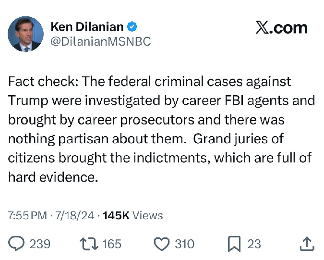324x260 pixels.
Task: Visit the @DilanianMSNBC handle link
Action: (x=101, y=42)
